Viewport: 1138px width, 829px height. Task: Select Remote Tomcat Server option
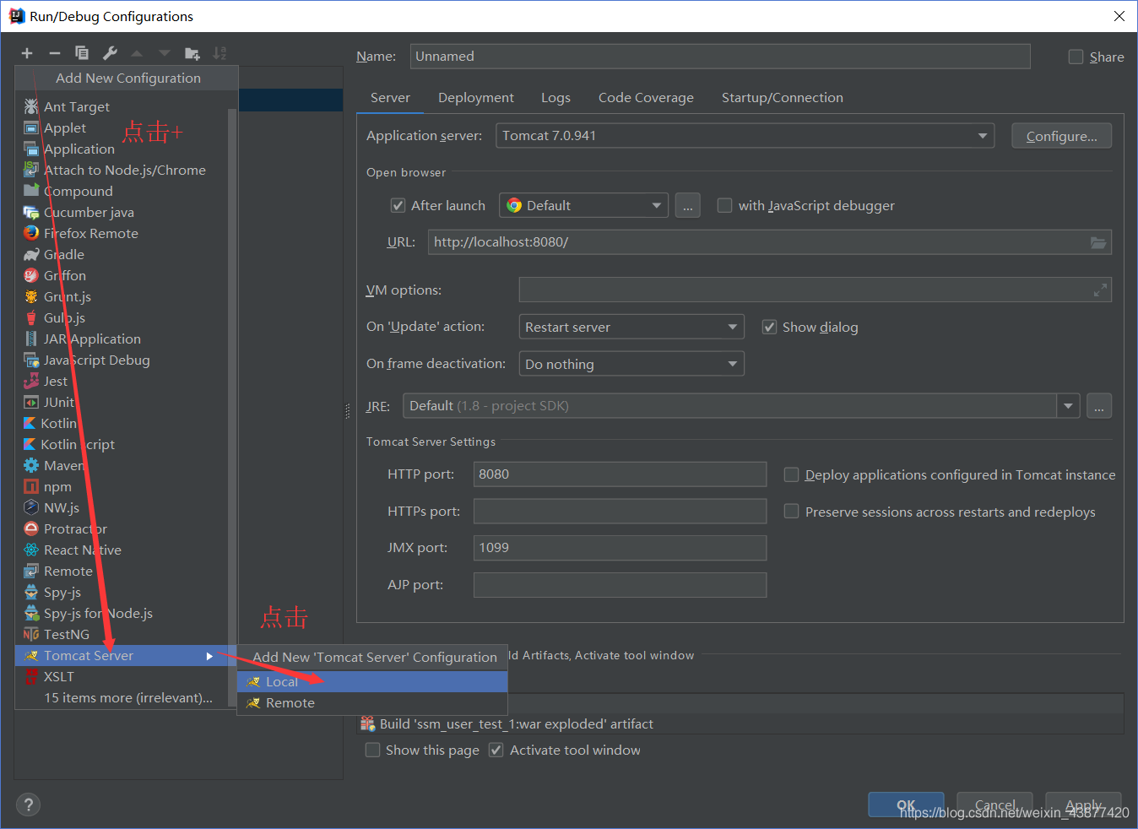tap(372, 703)
